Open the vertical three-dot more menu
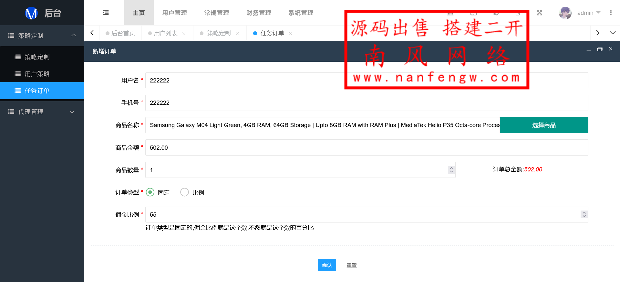 point(611,13)
